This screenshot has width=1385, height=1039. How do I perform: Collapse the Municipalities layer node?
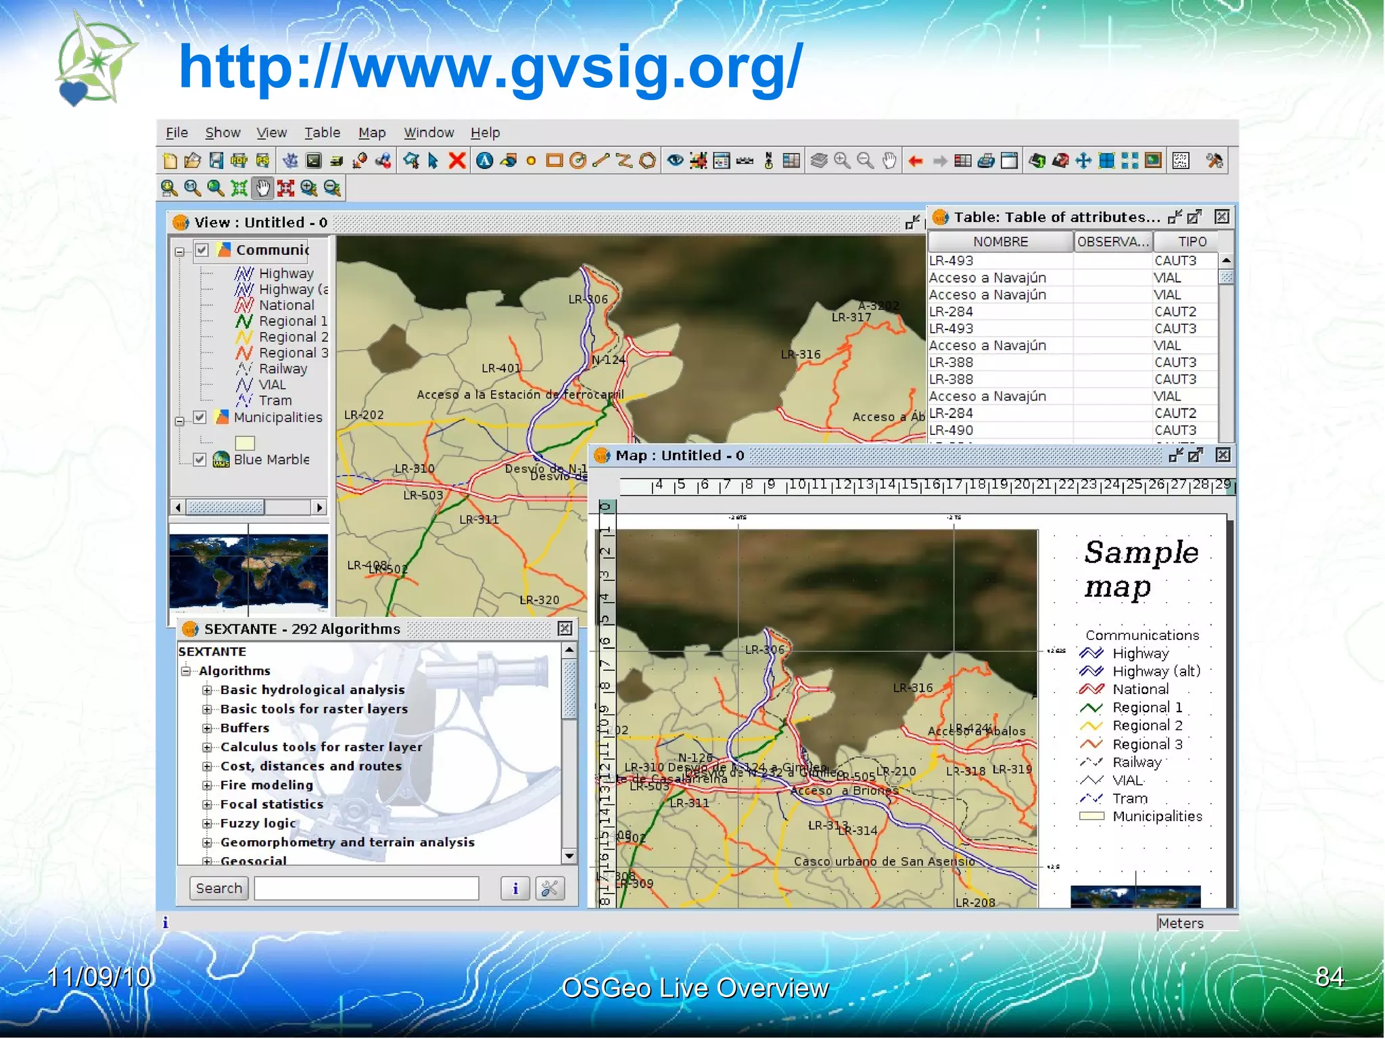coord(179,421)
